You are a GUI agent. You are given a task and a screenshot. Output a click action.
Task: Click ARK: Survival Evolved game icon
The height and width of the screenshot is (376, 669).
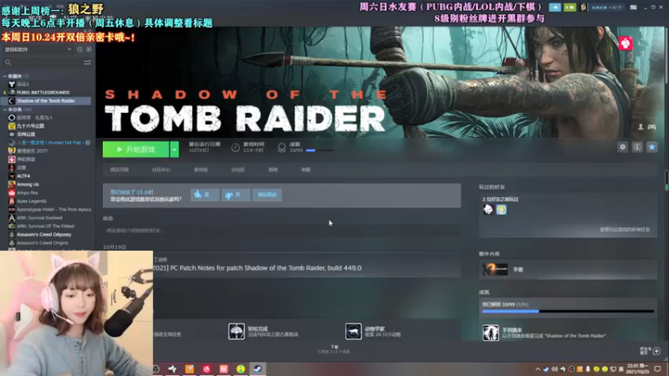[x=12, y=218]
